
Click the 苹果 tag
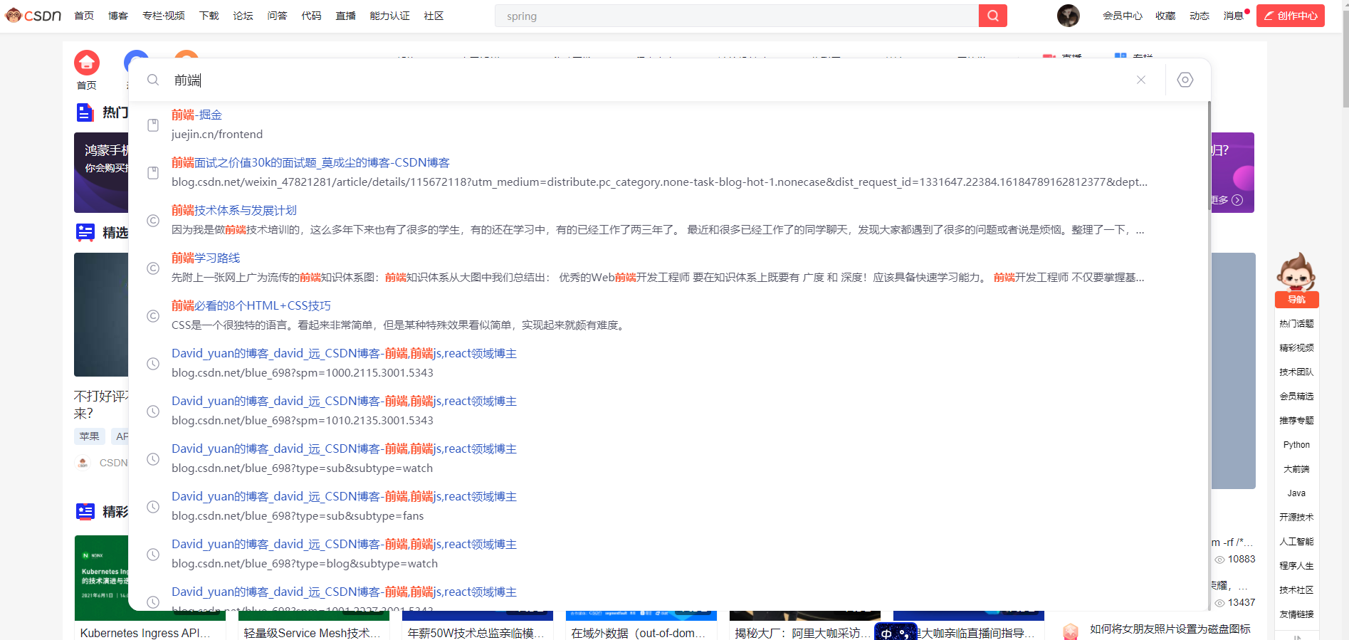90,436
